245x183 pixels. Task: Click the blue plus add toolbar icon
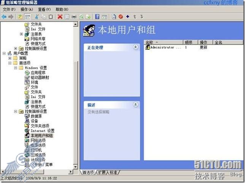128,17
